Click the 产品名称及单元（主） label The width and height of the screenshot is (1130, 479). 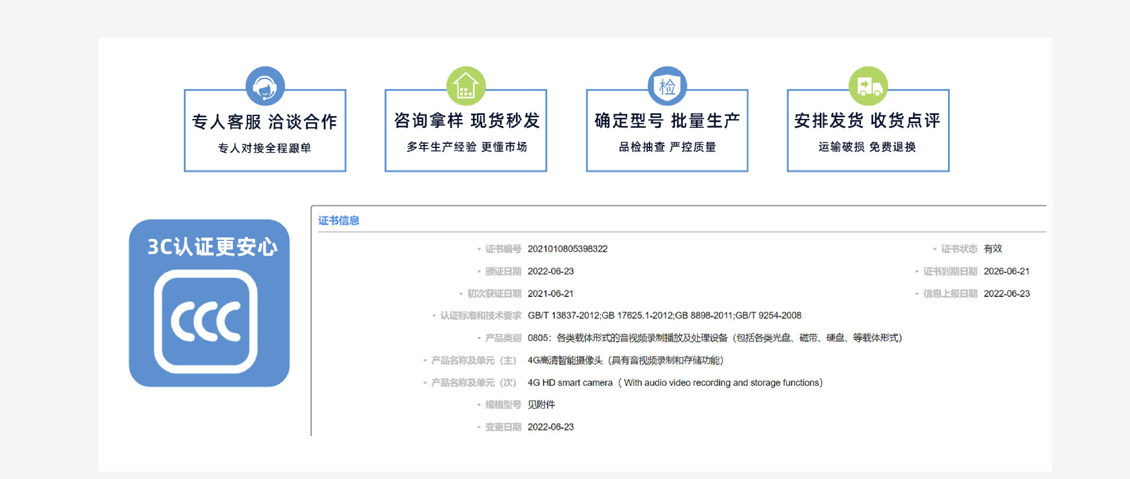tap(473, 360)
